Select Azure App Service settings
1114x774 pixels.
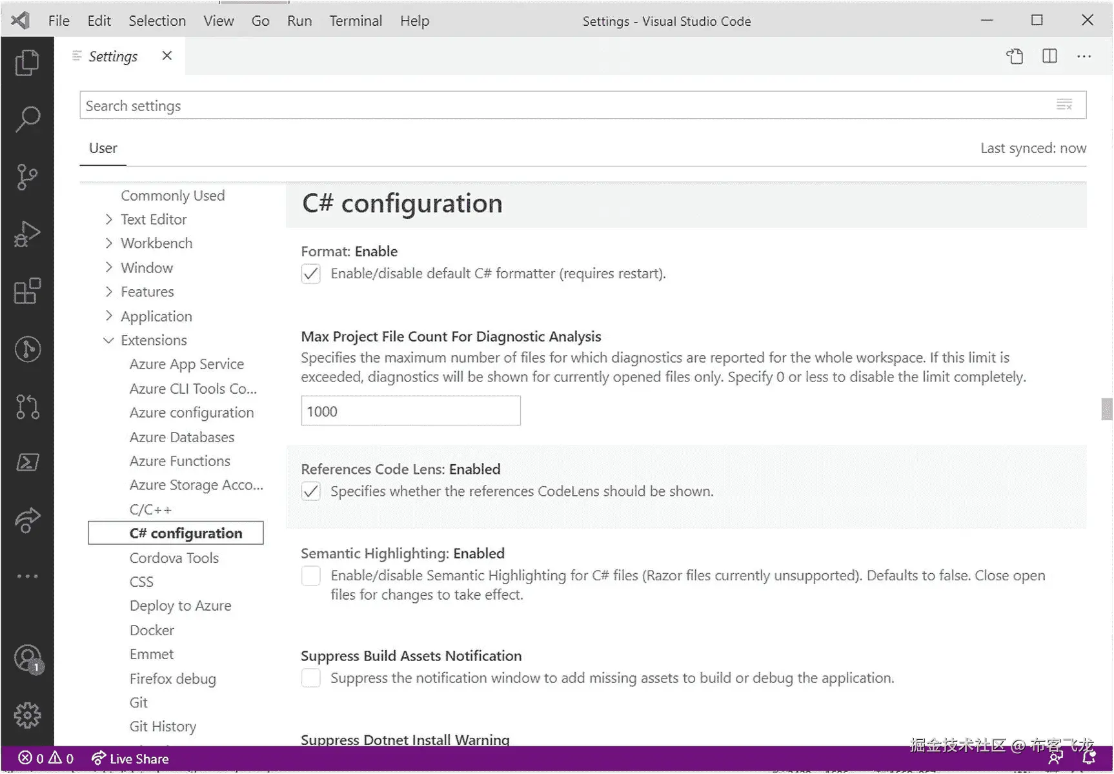pos(187,364)
